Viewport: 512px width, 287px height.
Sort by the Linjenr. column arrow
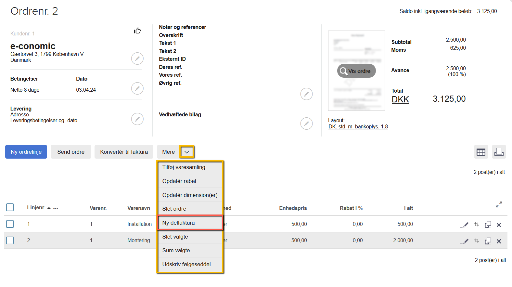pyautogui.click(x=49, y=208)
